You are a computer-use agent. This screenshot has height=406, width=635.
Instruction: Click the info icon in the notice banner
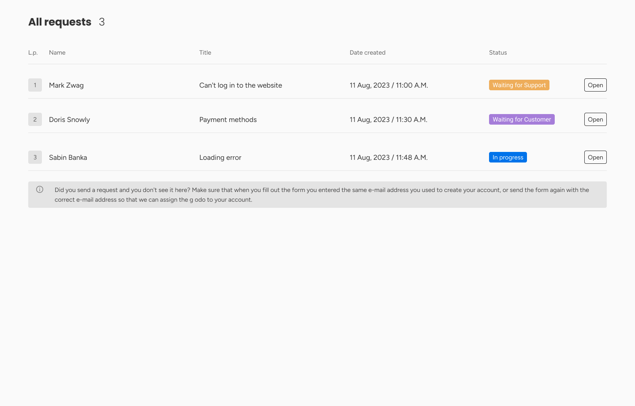[x=40, y=189]
